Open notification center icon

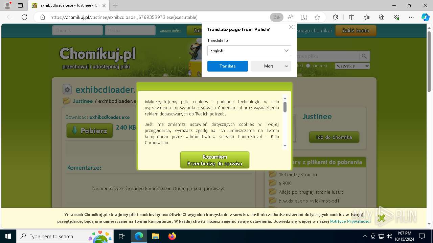point(422,236)
